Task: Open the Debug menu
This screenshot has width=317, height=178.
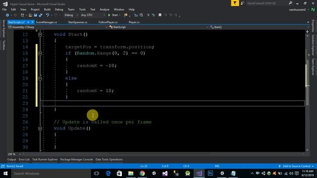Action: [59, 9]
